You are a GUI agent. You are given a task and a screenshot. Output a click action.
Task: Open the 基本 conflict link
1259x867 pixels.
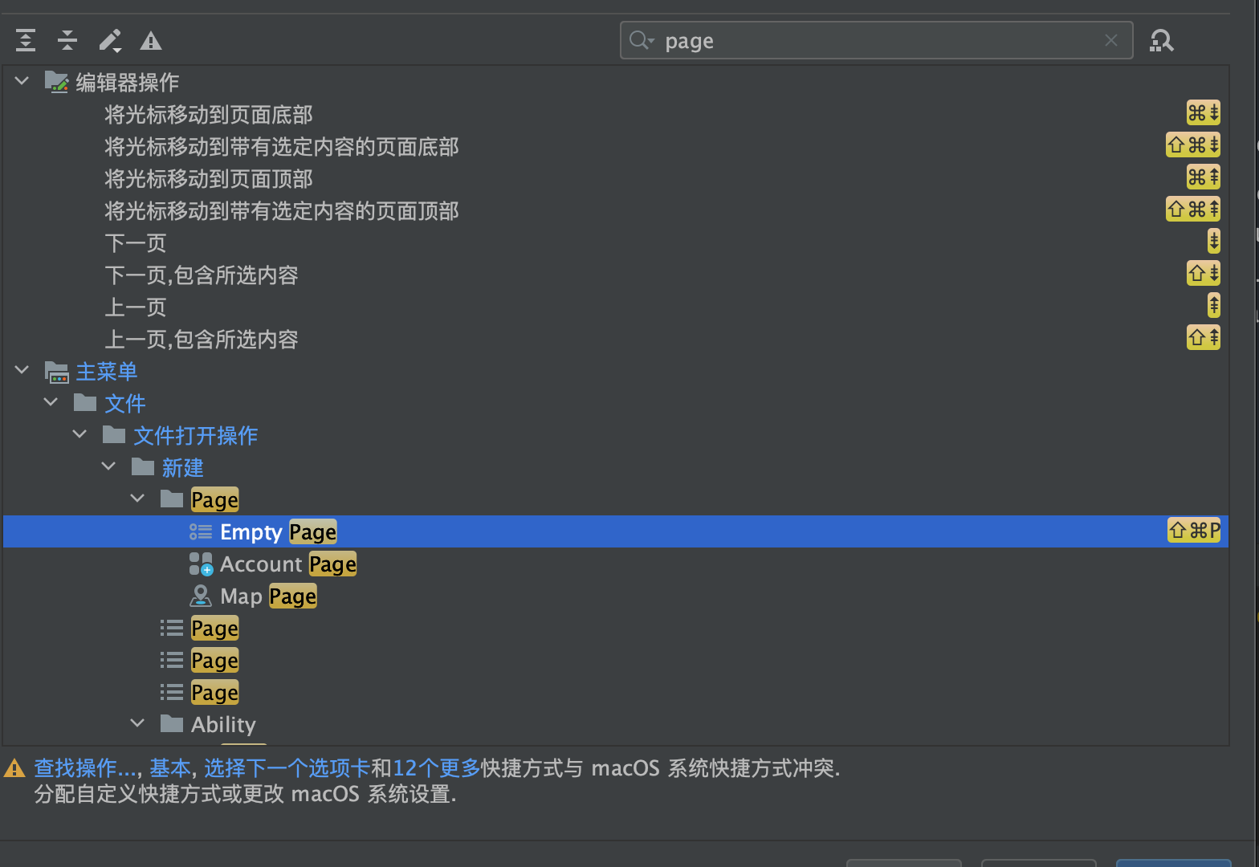170,768
